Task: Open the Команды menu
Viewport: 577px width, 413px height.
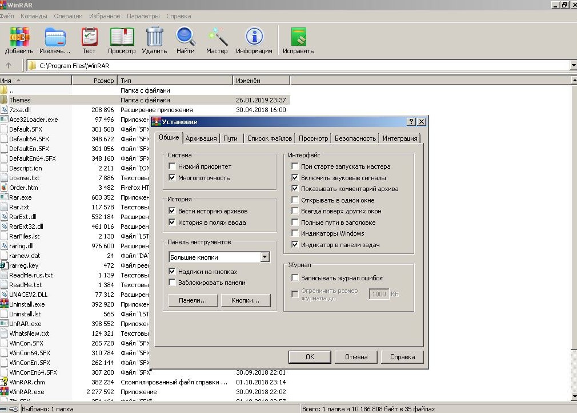Action: (x=34, y=16)
